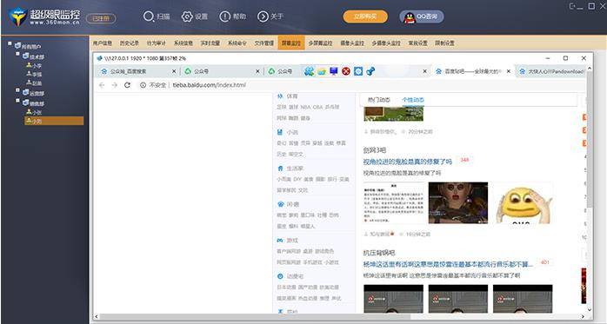This screenshot has width=607, height=324.
Task: Click the 已注册 registered badge
Action: pos(101,18)
